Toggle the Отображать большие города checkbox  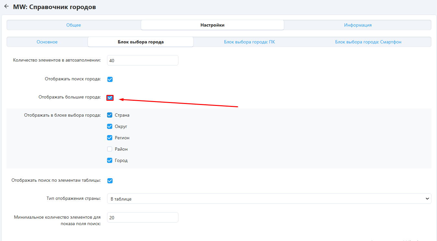click(x=110, y=98)
